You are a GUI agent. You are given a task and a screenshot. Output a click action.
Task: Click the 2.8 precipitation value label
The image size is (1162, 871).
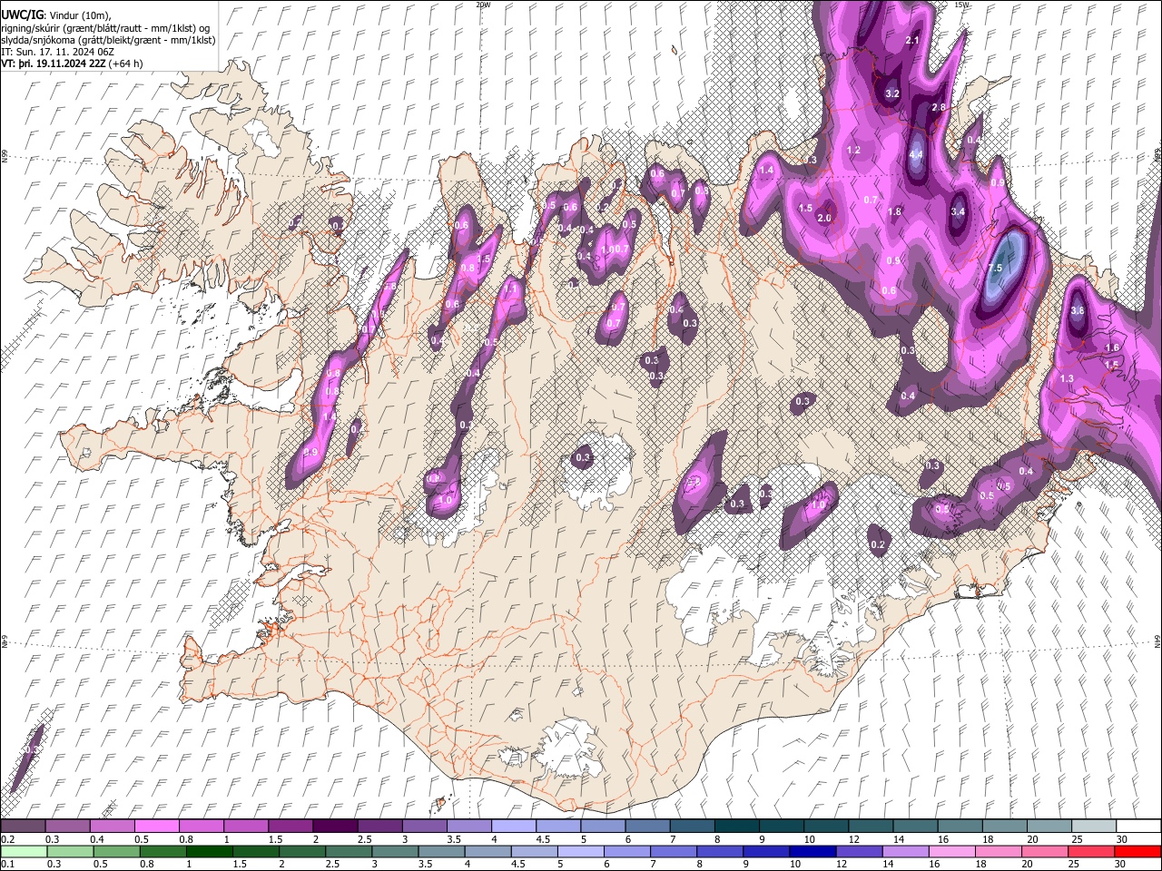(939, 107)
